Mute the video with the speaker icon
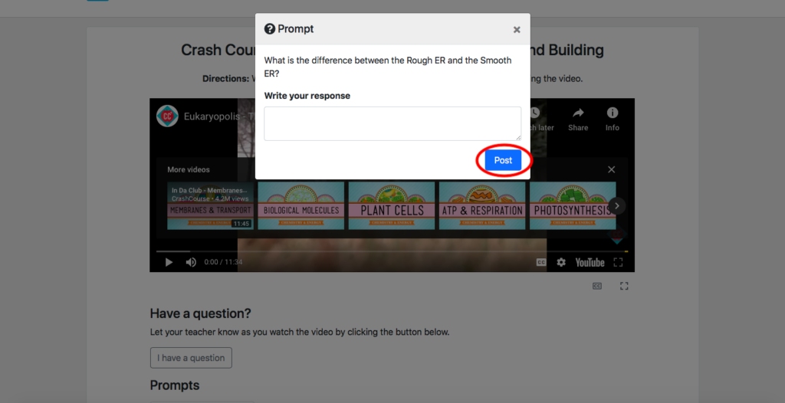This screenshot has width=785, height=403. coord(191,262)
